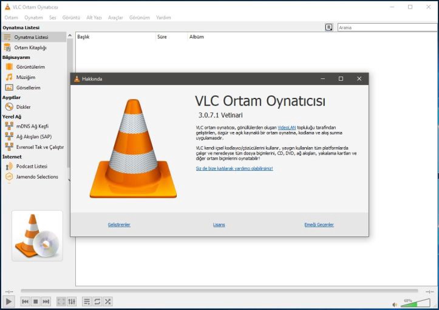Open the Ortam menu
The width and height of the screenshot is (439, 310).
pos(11,18)
